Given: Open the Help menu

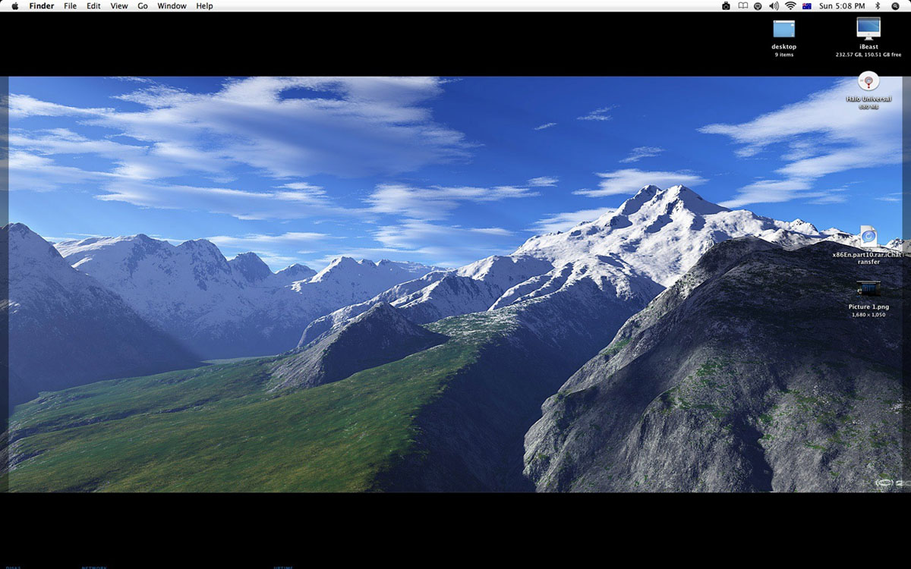Looking at the screenshot, I should coord(204,6).
